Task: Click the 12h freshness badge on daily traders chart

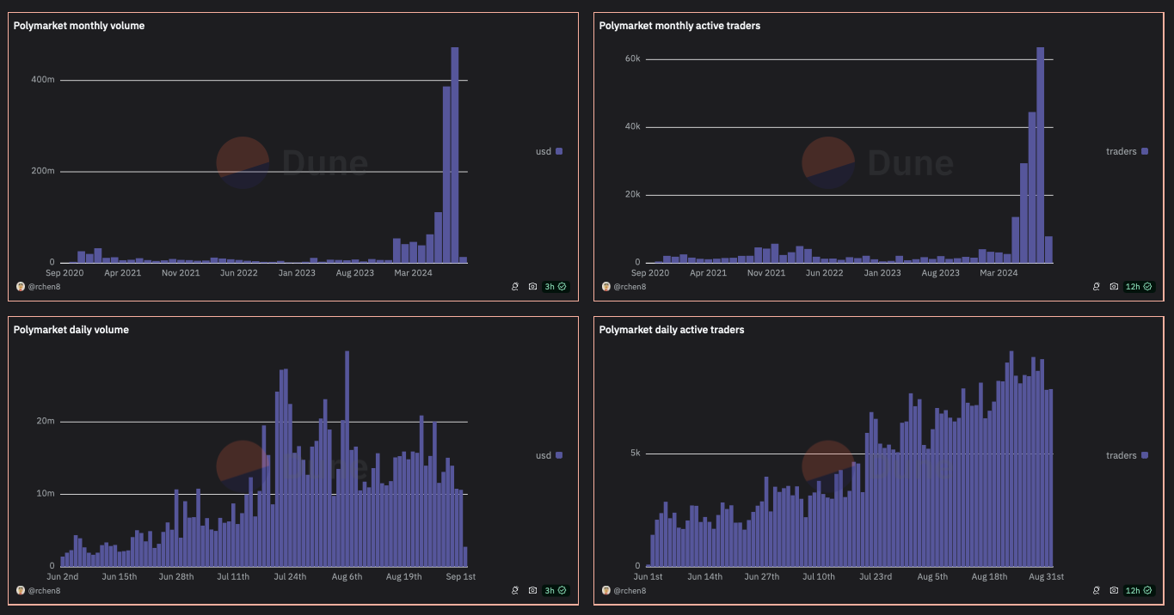Action: [1133, 590]
